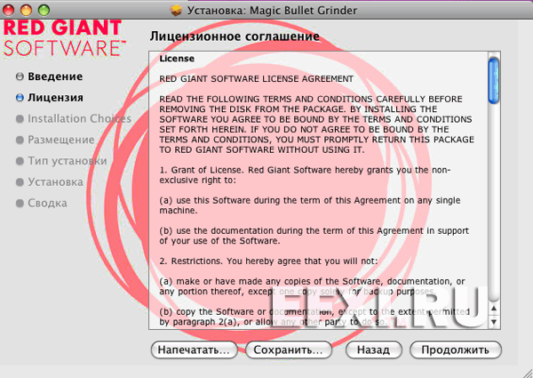Go back with the Назад button

point(374,350)
